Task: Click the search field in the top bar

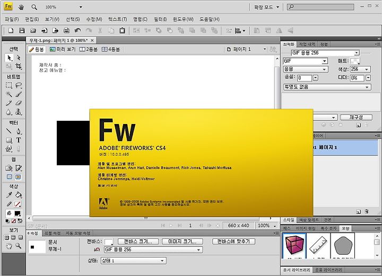Action: pyautogui.click(x=320, y=7)
